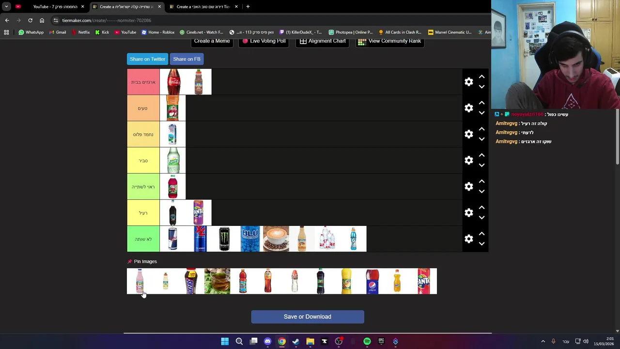Screen dimensions: 620x349
Task: Move the לא שותה tier down
Action: click(x=481, y=244)
